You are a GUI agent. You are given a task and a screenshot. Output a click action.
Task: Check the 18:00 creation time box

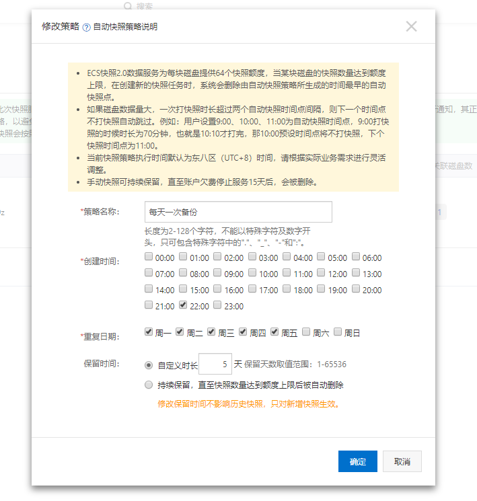[x=287, y=288]
